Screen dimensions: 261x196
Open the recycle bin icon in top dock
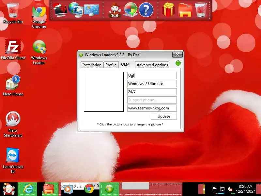[x=201, y=10]
